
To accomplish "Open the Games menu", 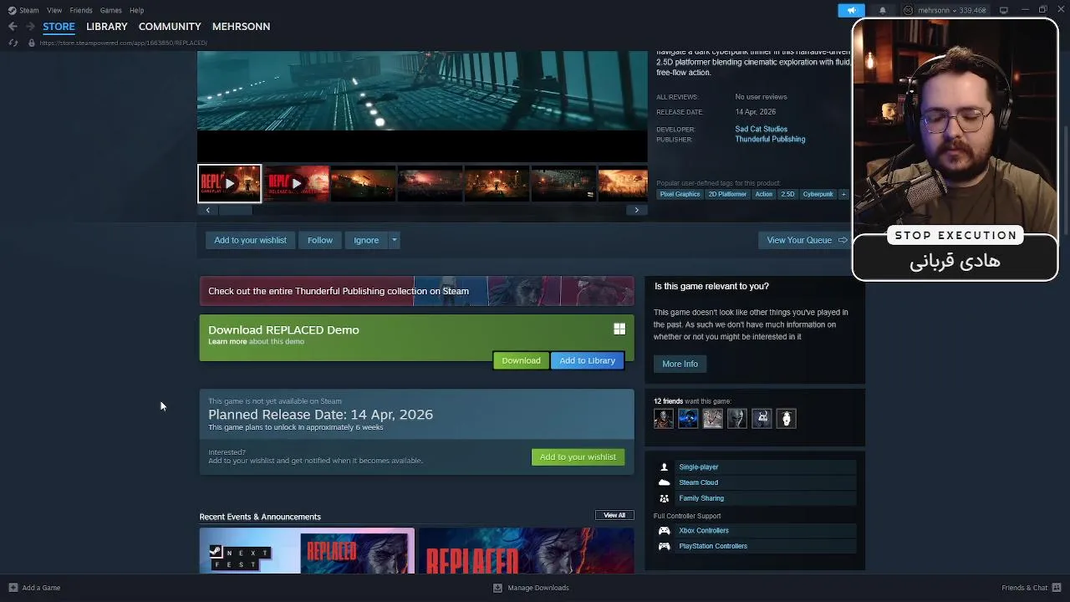I will [x=110, y=10].
